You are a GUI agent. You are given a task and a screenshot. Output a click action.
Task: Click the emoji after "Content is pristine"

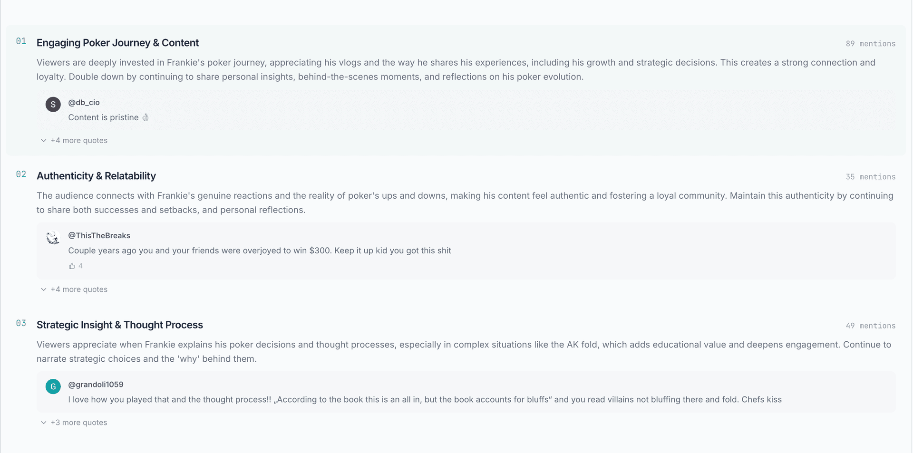[146, 117]
